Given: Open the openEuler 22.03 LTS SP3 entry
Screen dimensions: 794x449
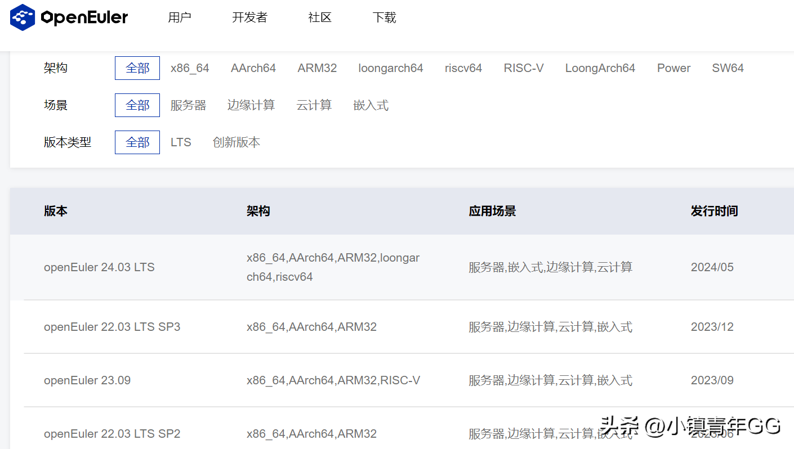Looking at the screenshot, I should 112,327.
